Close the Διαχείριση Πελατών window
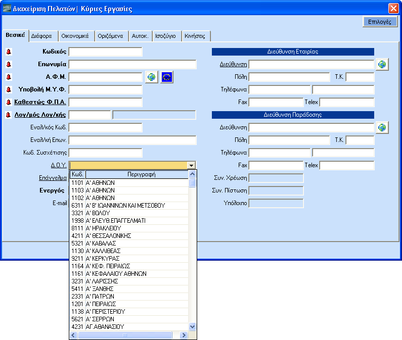 pyautogui.click(x=393, y=8)
